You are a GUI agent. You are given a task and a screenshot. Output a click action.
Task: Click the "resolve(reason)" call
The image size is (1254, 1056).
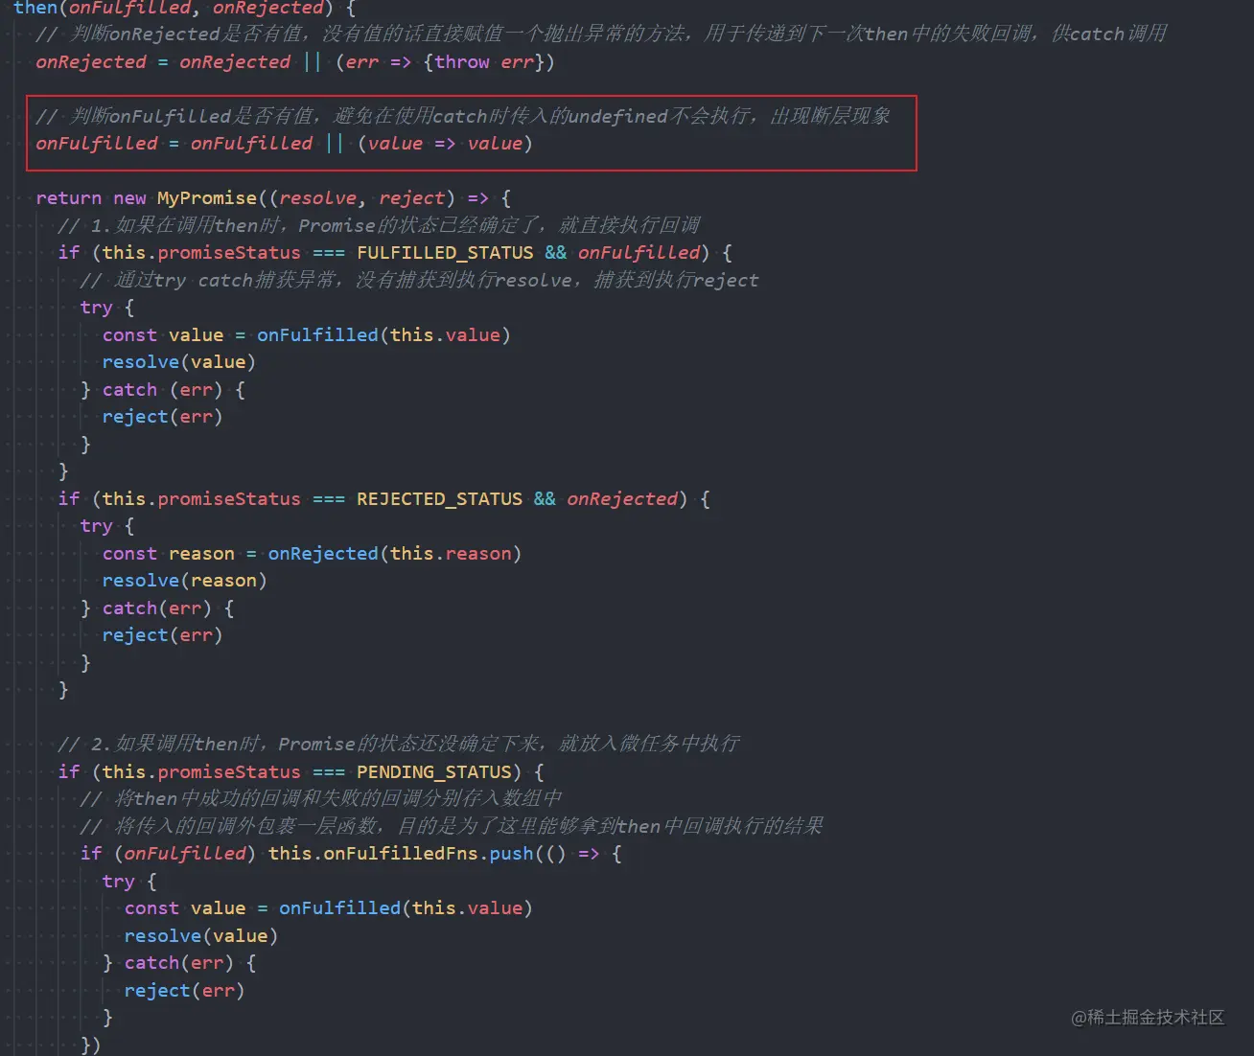point(184,581)
